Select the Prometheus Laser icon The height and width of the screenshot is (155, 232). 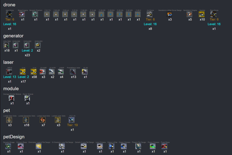point(73,72)
